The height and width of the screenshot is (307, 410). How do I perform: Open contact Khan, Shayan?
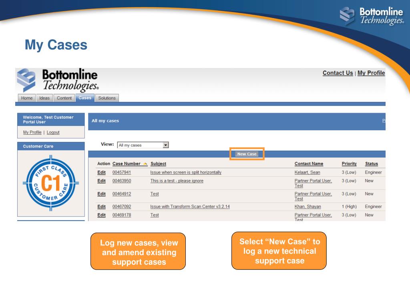[308, 207]
